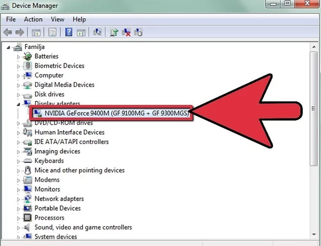
Task: Click the Back arrow toolbar icon
Action: click(8, 32)
